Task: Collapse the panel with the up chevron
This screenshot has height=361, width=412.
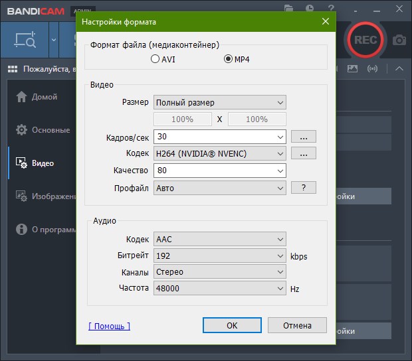Action: tap(399, 69)
